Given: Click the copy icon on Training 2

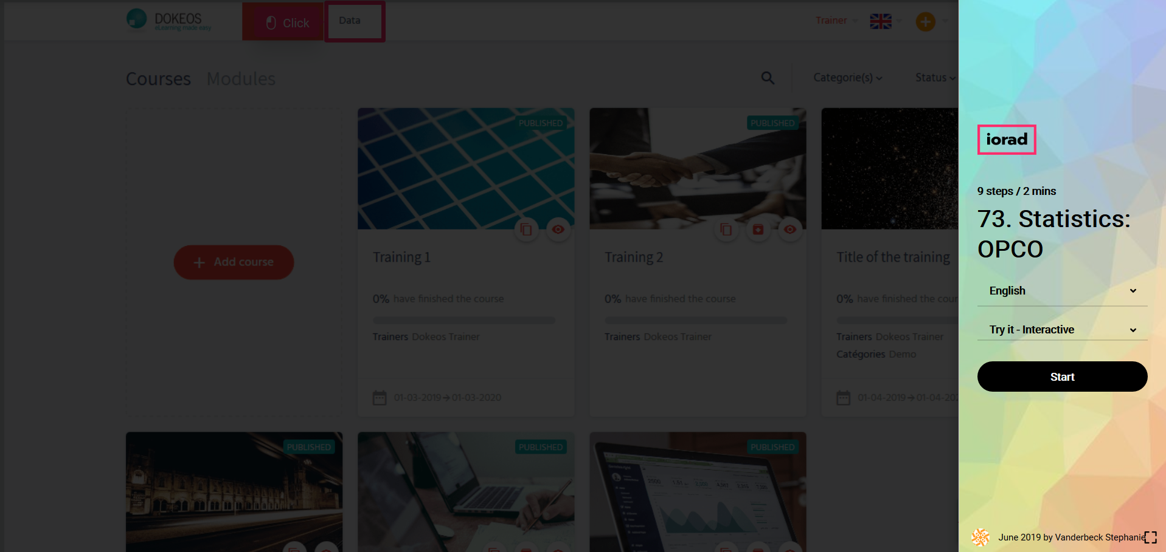Looking at the screenshot, I should click(x=726, y=230).
